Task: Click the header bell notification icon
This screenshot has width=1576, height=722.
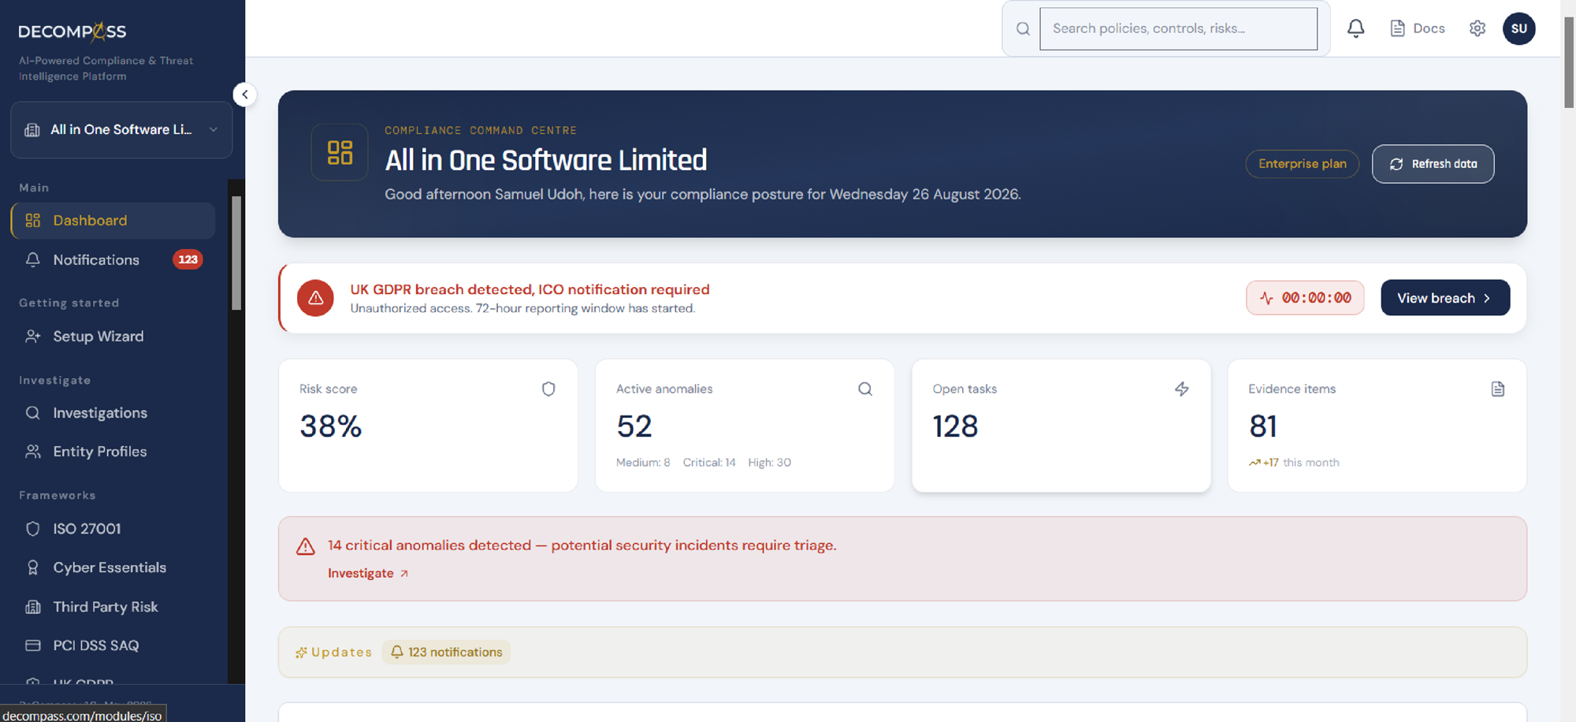Action: pos(1355,28)
